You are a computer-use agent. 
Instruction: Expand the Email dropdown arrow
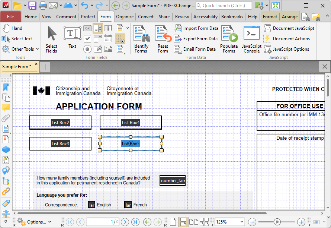coord(61,6)
